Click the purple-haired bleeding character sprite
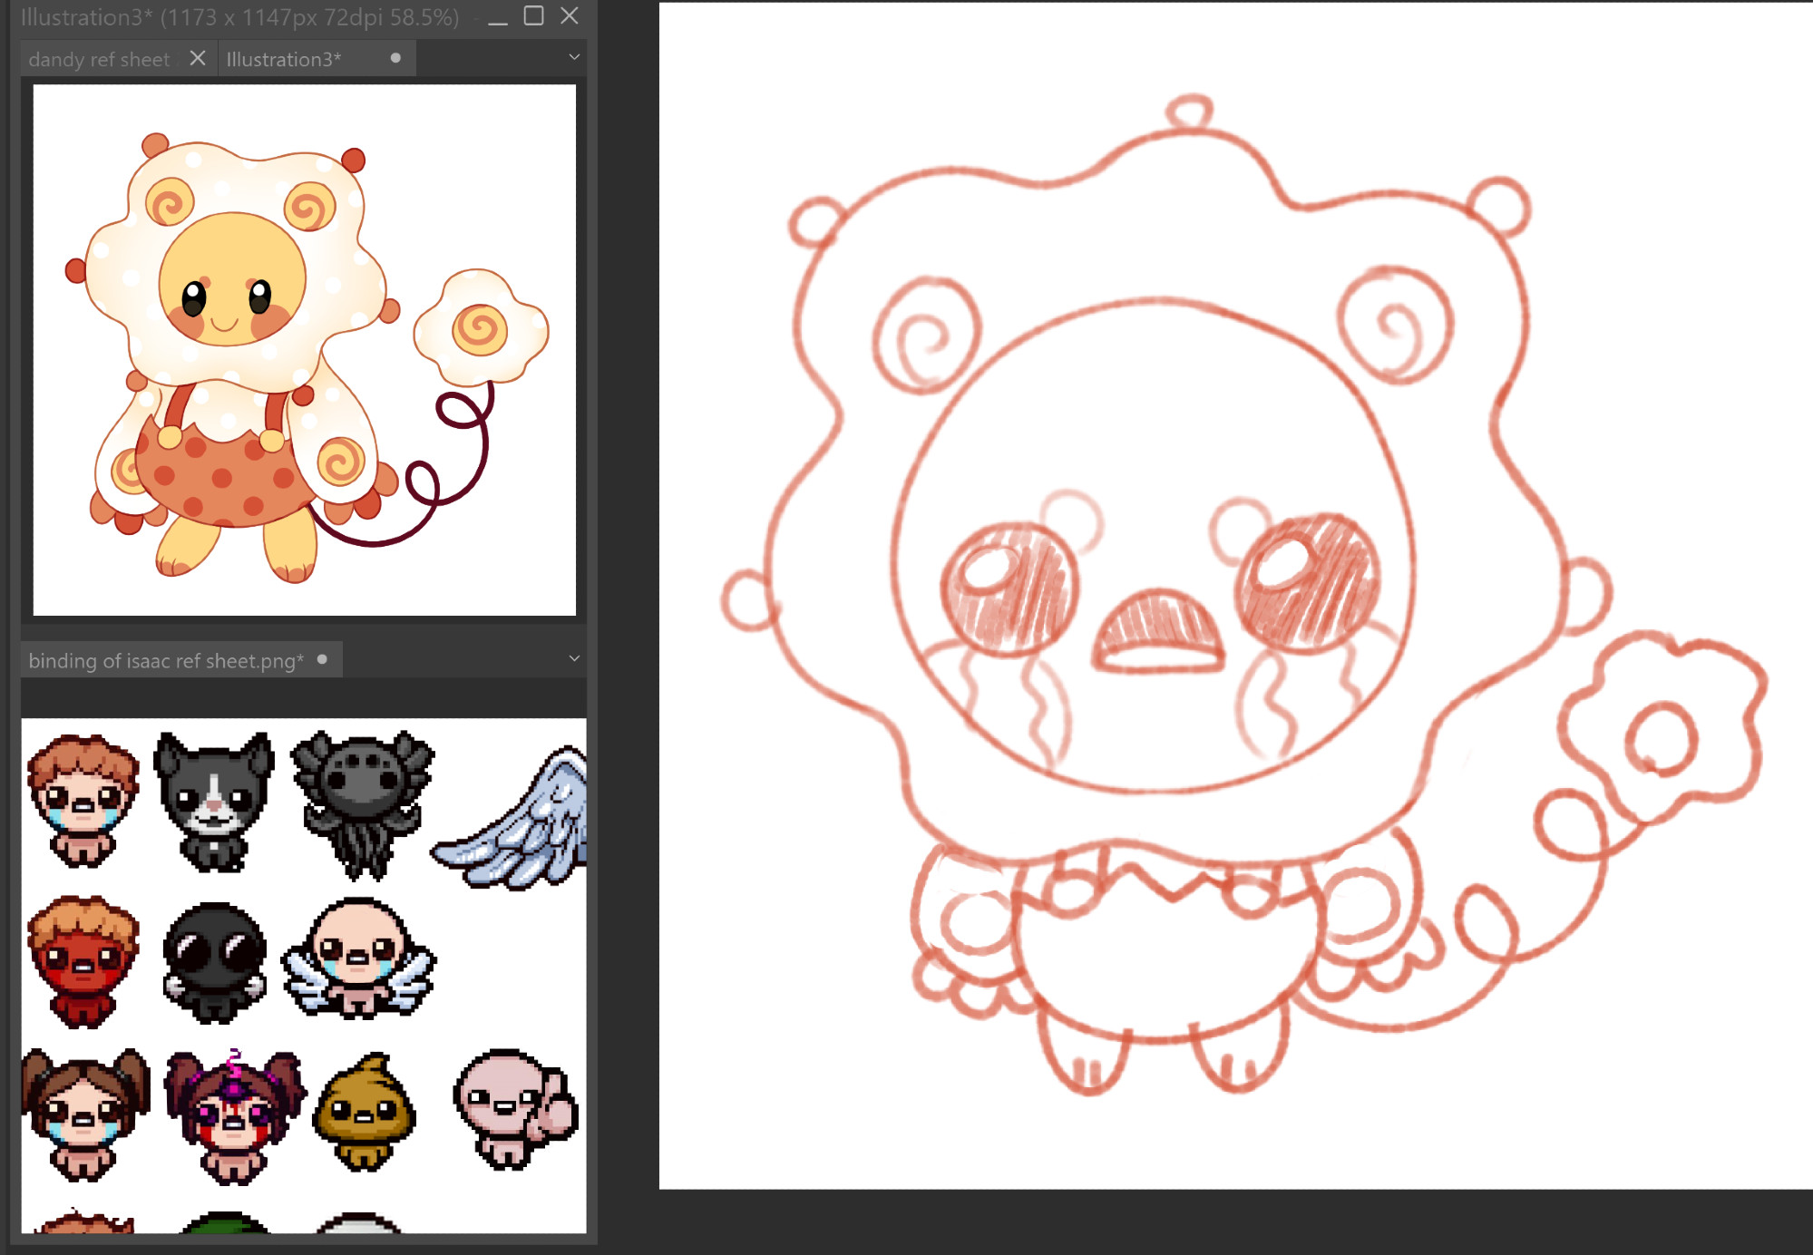Viewport: 1813px width, 1255px height. (x=235, y=1116)
